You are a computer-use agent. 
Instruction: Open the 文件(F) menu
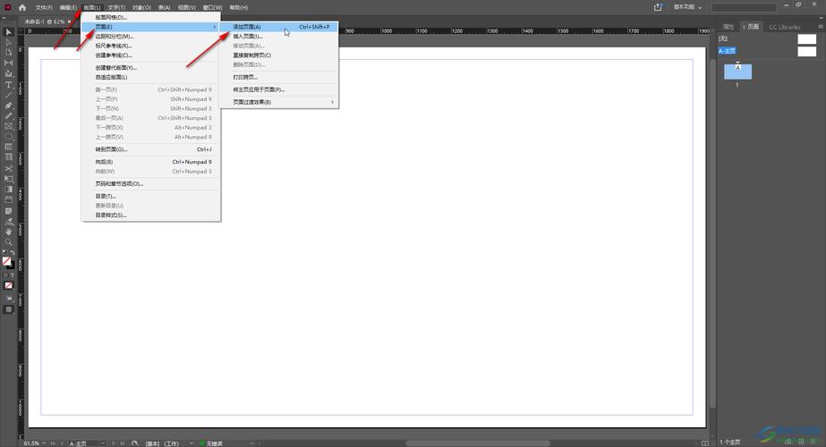coord(44,7)
